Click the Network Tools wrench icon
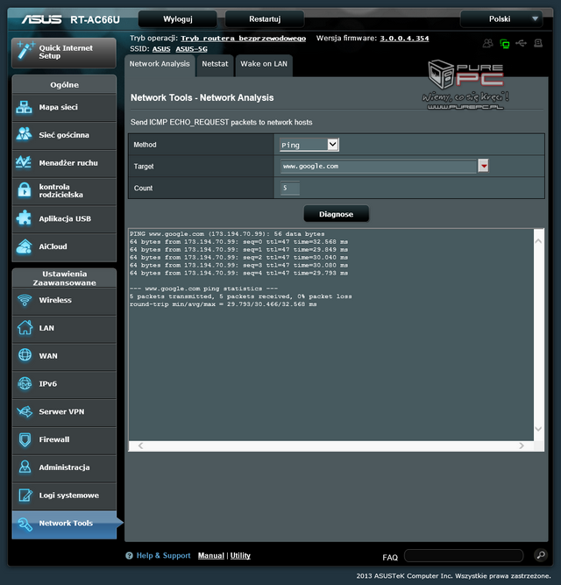The height and width of the screenshot is (585, 561). pos(25,524)
